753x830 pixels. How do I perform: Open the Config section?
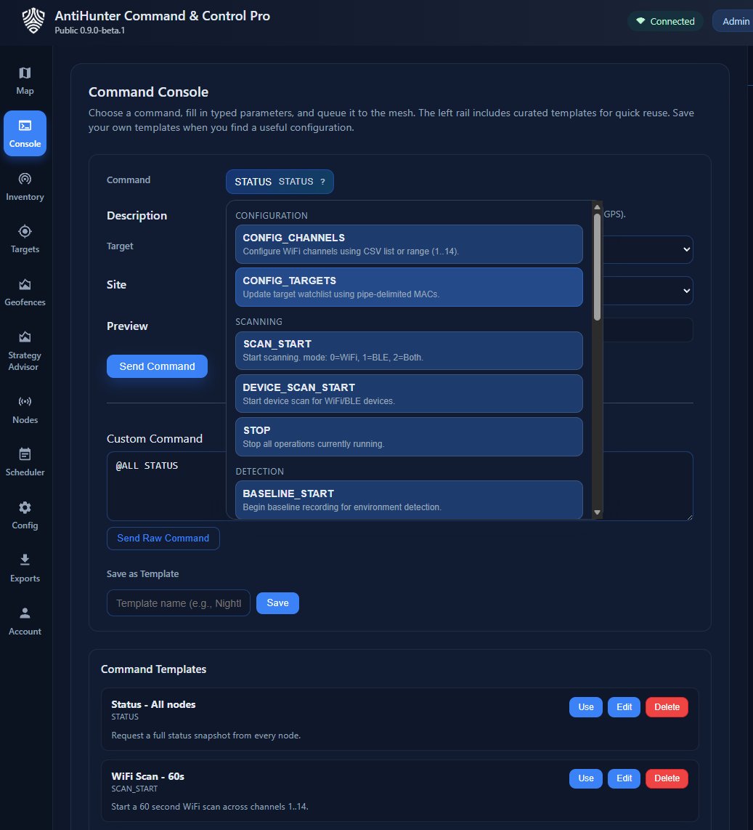click(25, 515)
